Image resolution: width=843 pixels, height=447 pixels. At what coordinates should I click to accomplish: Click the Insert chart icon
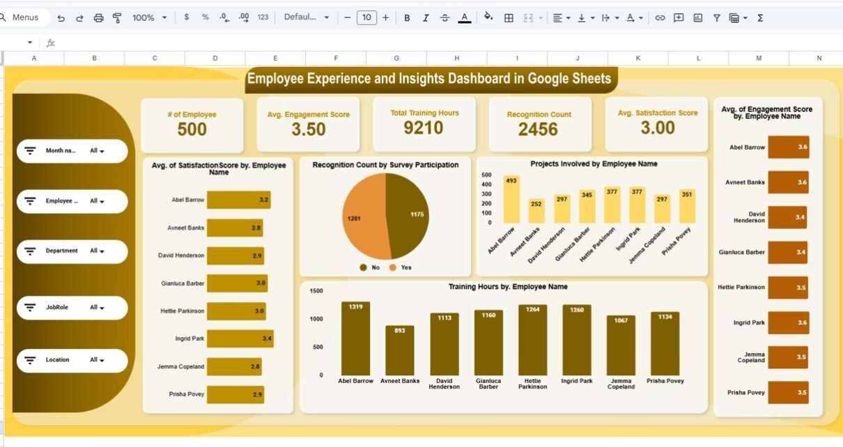click(x=697, y=18)
